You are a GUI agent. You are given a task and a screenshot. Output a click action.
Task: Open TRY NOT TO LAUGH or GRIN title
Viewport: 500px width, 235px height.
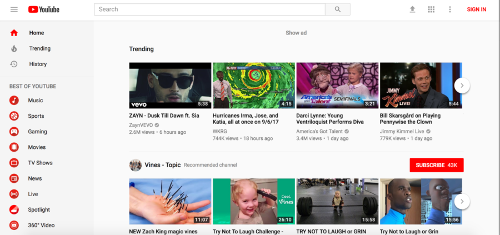tap(331, 232)
